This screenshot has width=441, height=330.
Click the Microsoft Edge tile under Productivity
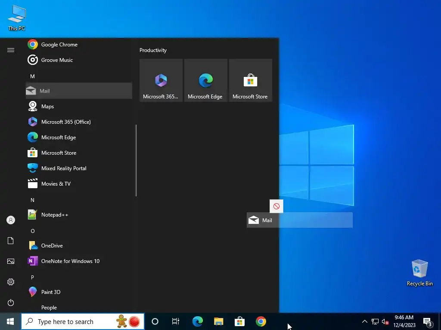coord(205,80)
